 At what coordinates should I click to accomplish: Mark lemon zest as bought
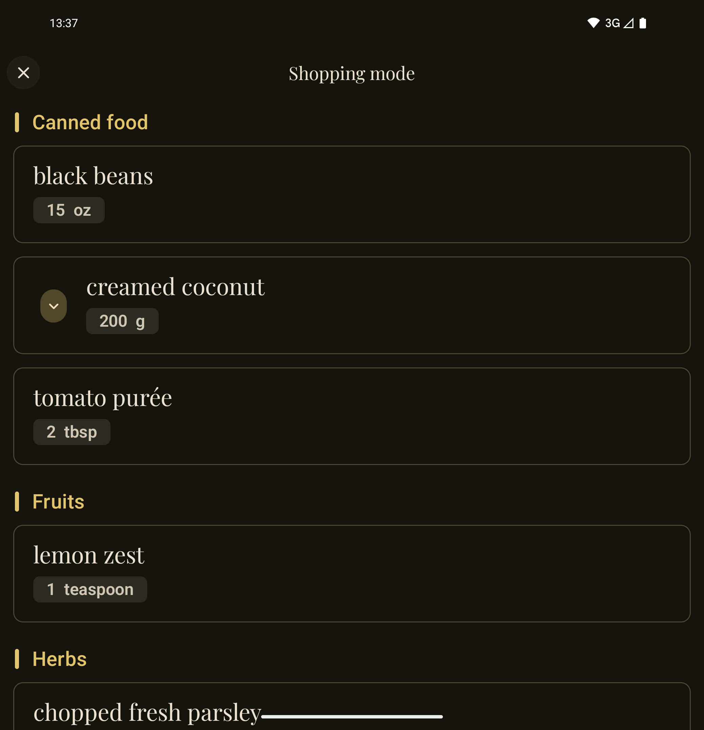tap(351, 573)
